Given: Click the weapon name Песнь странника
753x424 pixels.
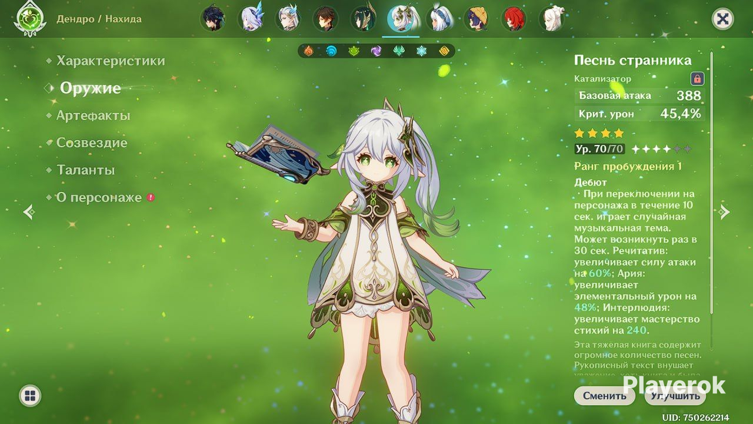Looking at the screenshot, I should (633, 61).
